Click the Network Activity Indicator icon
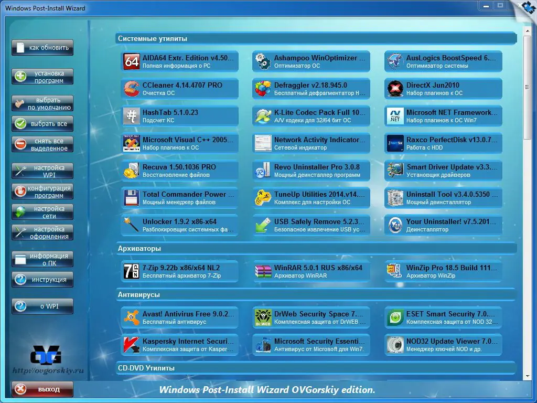 tap(263, 143)
